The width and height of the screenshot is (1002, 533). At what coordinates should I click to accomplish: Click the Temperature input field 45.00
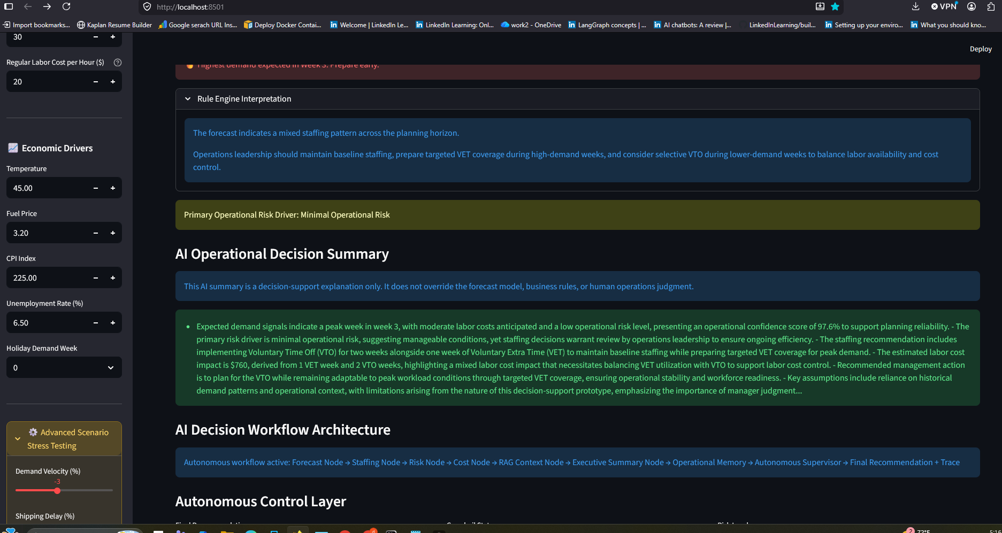pos(47,188)
